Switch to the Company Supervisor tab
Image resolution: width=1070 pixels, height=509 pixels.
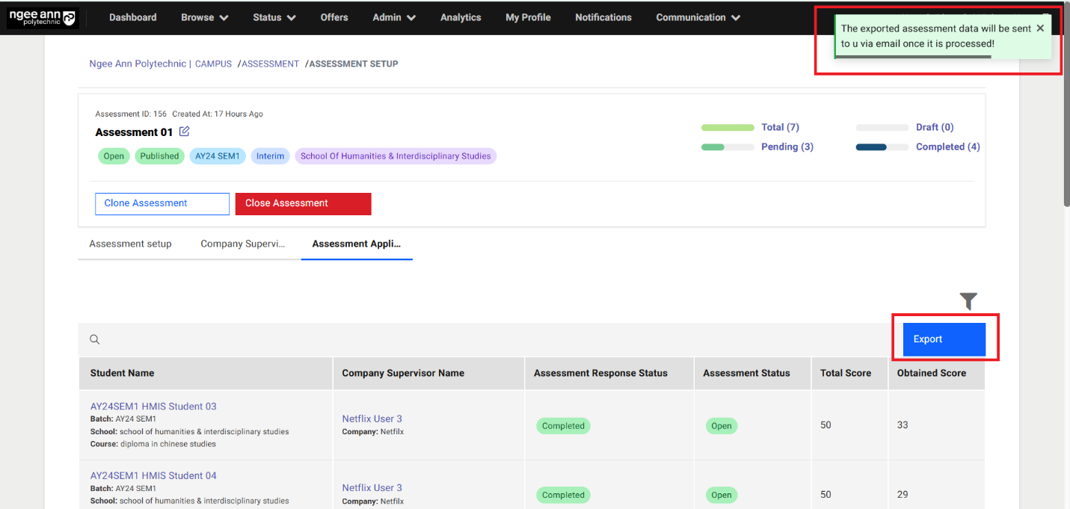(x=242, y=244)
